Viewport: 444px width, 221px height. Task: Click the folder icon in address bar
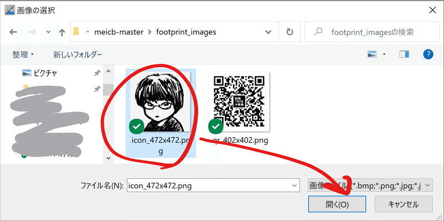(x=76, y=32)
